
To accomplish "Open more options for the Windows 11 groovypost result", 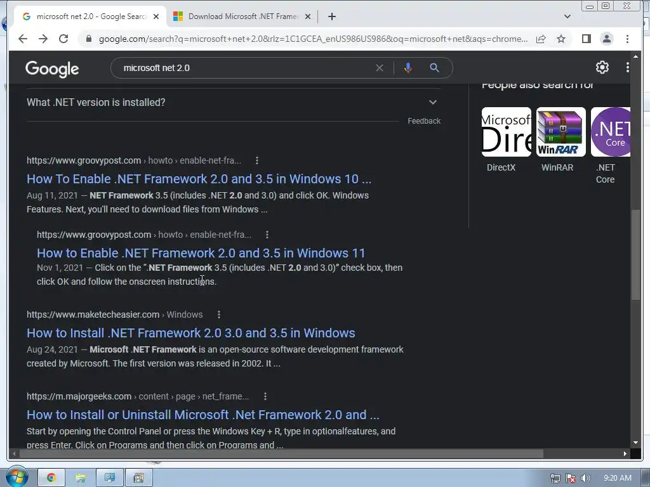I will tap(267, 235).
